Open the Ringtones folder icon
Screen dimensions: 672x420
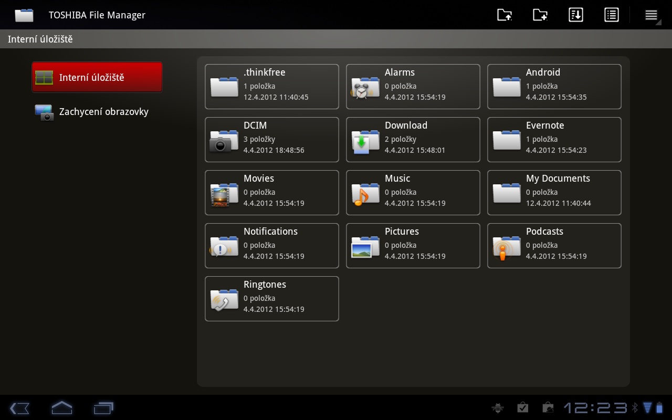point(224,299)
